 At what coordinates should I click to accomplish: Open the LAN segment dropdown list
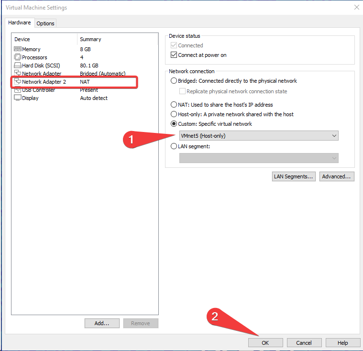click(259, 158)
